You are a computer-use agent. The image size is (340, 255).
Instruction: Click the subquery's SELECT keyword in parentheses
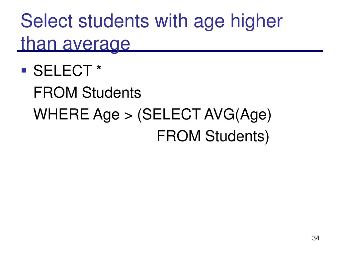(169, 115)
